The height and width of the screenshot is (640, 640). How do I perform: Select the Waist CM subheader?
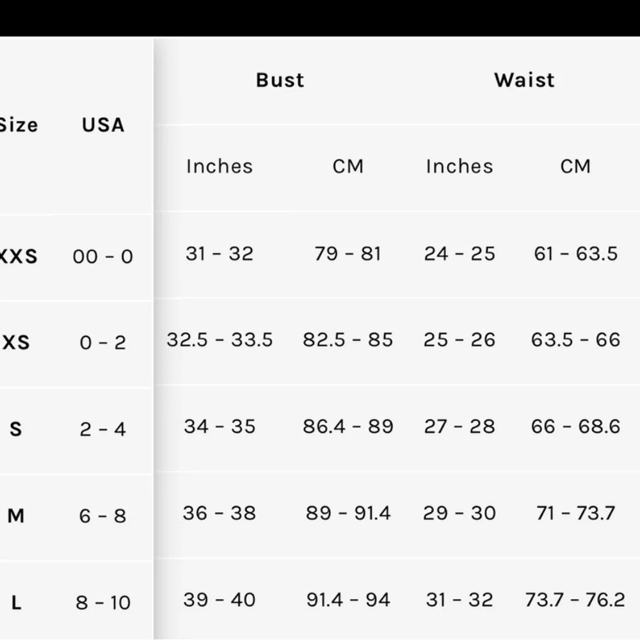pos(575,166)
